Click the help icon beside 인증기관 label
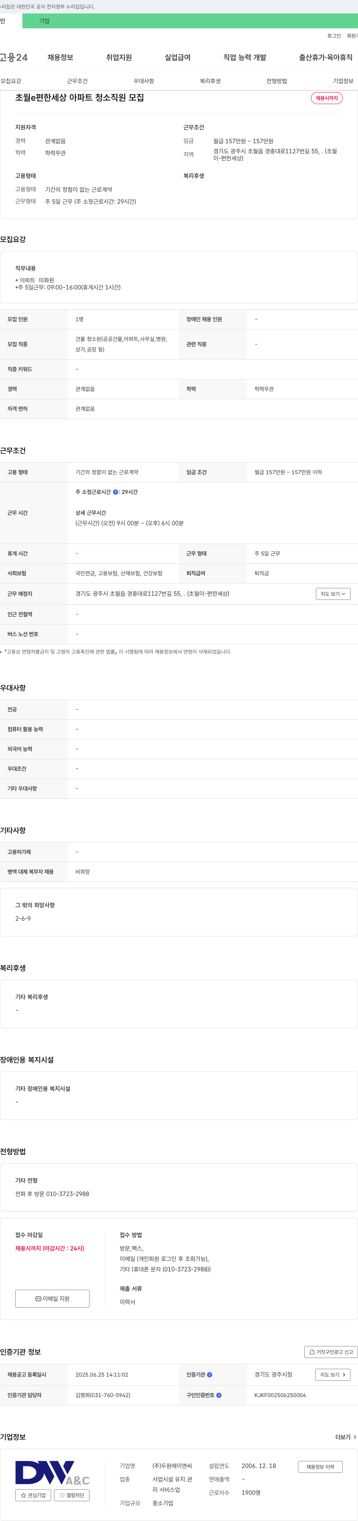Image resolution: width=358 pixels, height=1521 pixels. point(209,1374)
